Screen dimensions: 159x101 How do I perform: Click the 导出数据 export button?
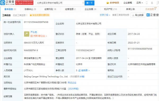[x=138, y=15]
